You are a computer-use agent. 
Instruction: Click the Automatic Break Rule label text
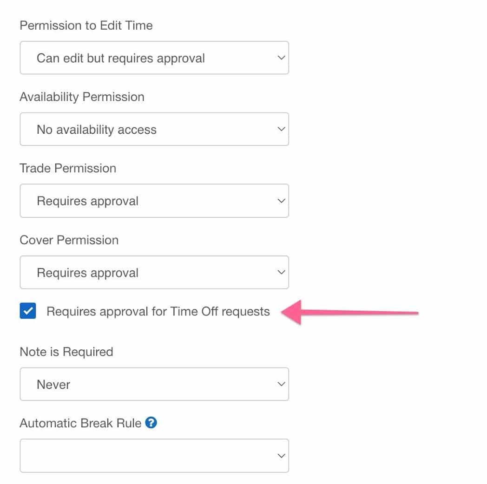(80, 423)
